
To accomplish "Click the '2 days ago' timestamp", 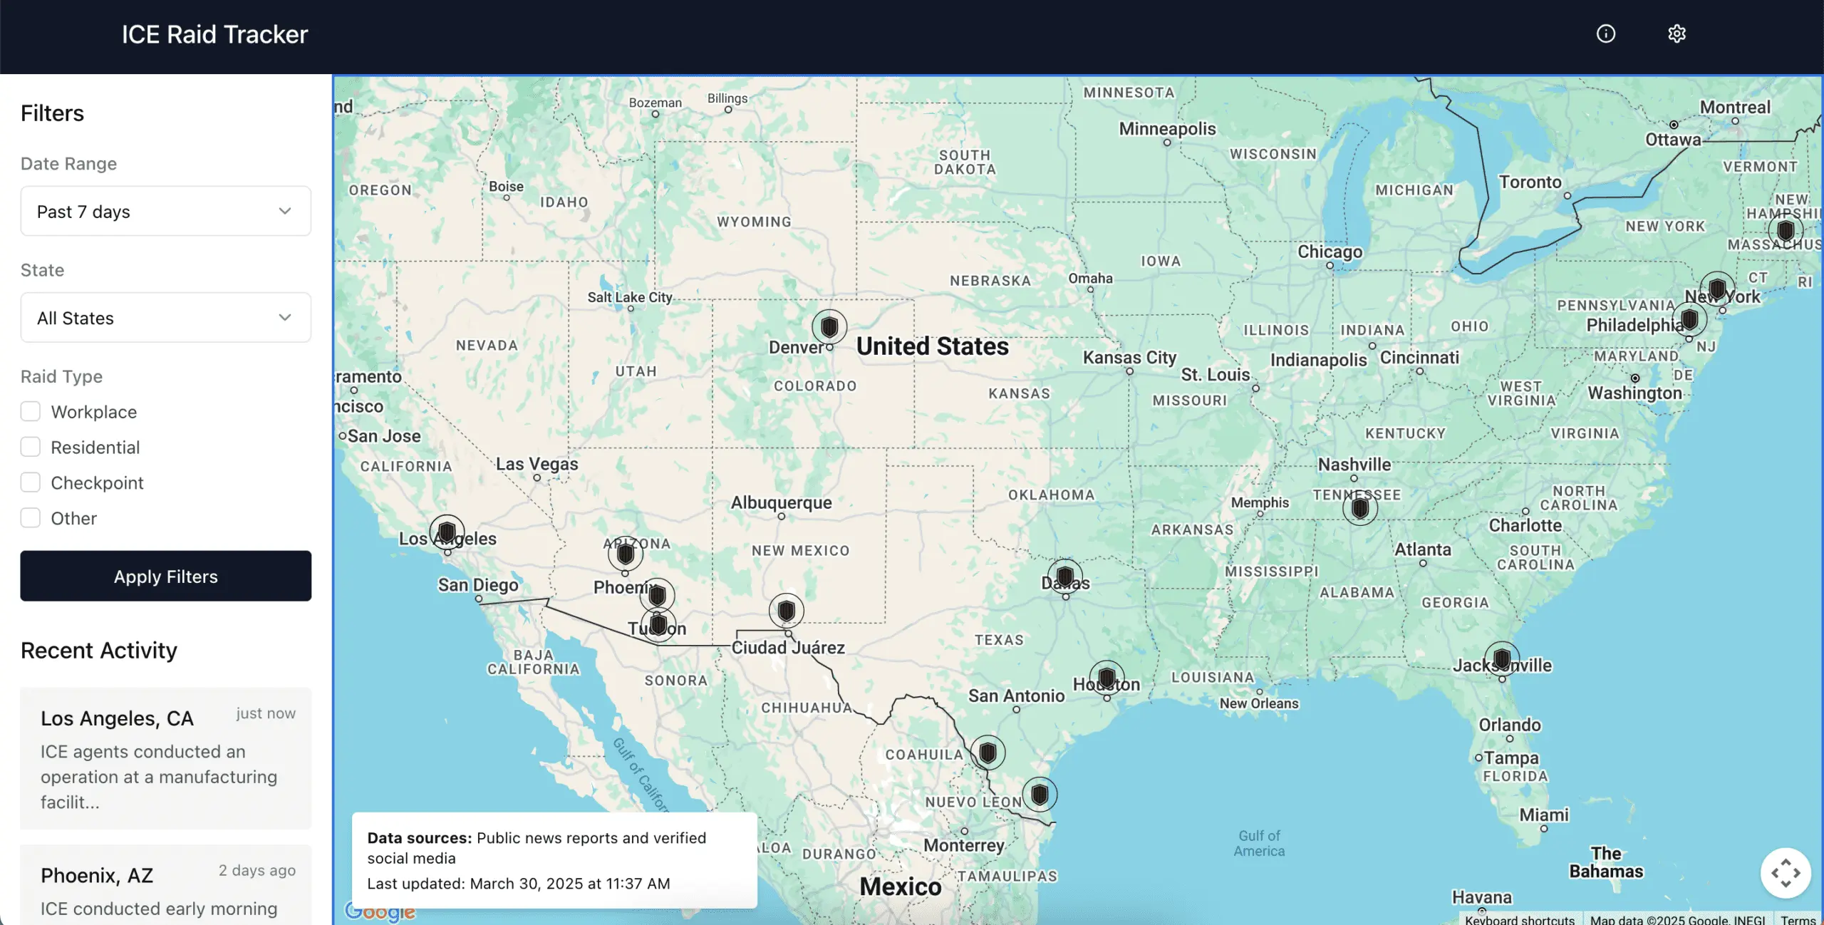I will [x=257, y=870].
